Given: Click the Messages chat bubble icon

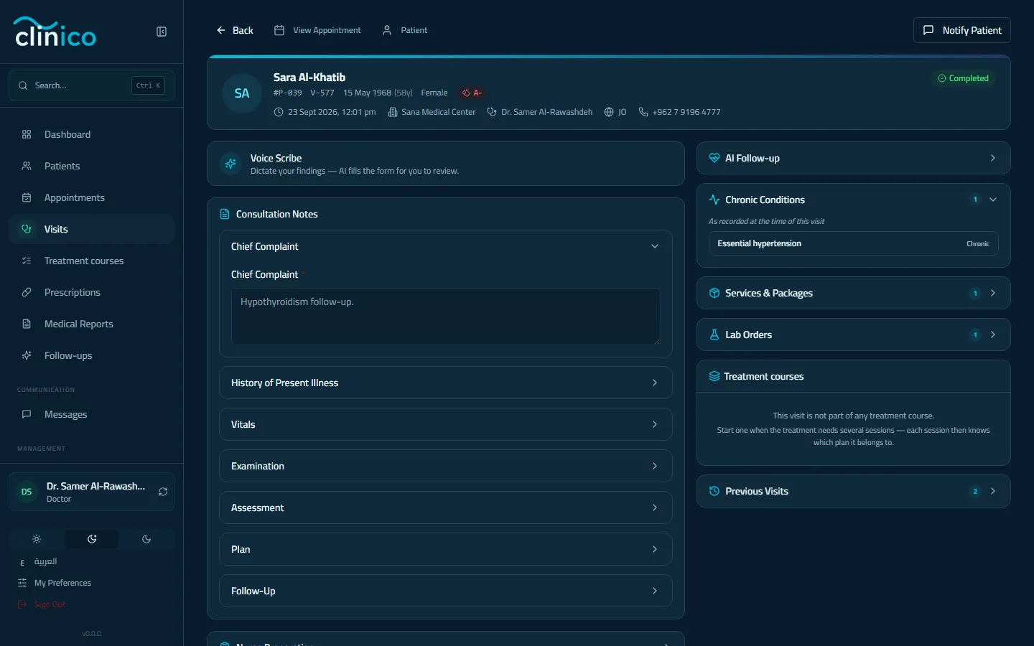Looking at the screenshot, I should (27, 414).
